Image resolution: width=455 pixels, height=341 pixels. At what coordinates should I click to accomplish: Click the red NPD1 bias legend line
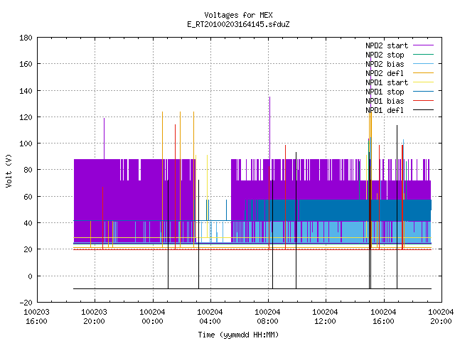click(423, 101)
